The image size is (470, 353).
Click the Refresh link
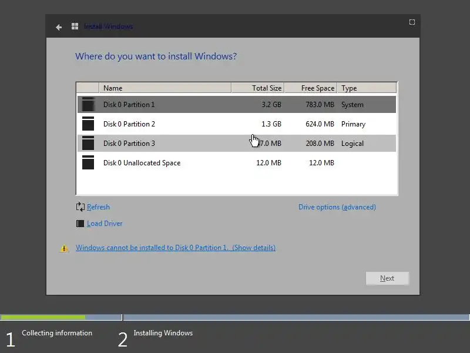click(98, 207)
